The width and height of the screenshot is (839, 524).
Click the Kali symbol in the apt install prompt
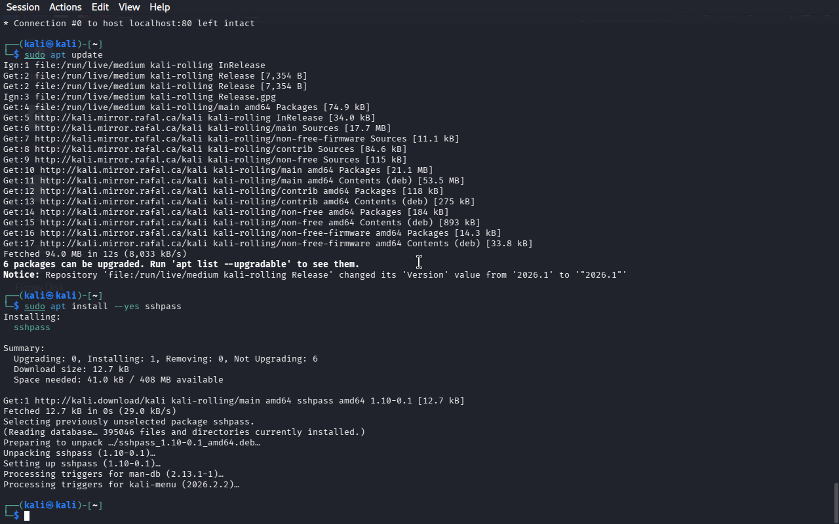pos(50,296)
